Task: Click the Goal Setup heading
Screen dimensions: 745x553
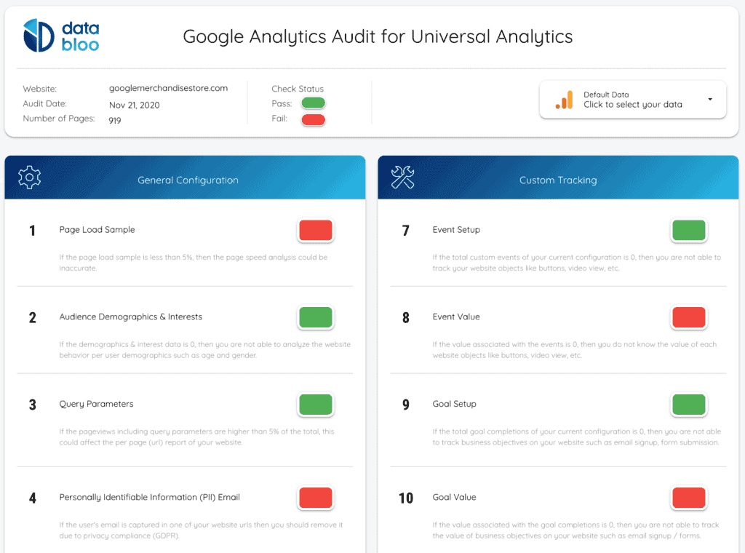Action: [x=454, y=404]
